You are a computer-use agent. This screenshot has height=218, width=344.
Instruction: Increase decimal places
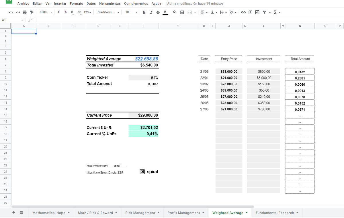point(79,12)
